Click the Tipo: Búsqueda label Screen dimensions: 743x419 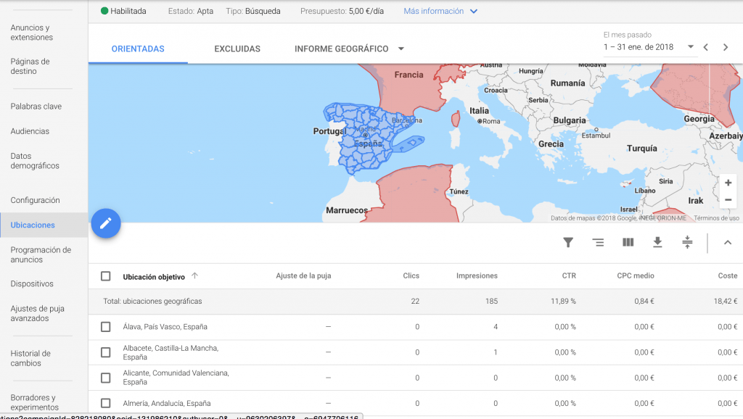click(253, 11)
